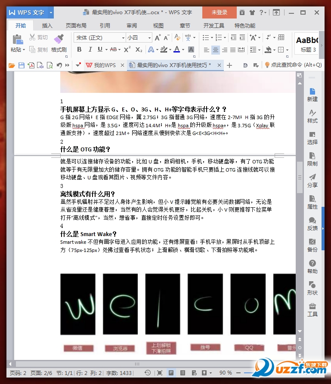
Task: Click the print preview icon
Action: click(x=50, y=65)
